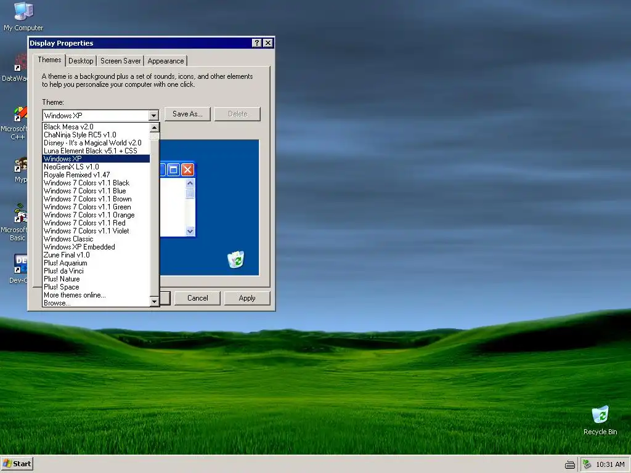
Task: Select Disney - It's a Magical World theme
Action: (96, 143)
